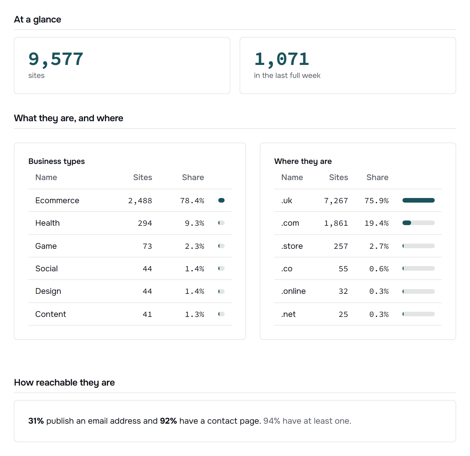Click .co sites count 55
470x456 pixels.
[x=343, y=269]
